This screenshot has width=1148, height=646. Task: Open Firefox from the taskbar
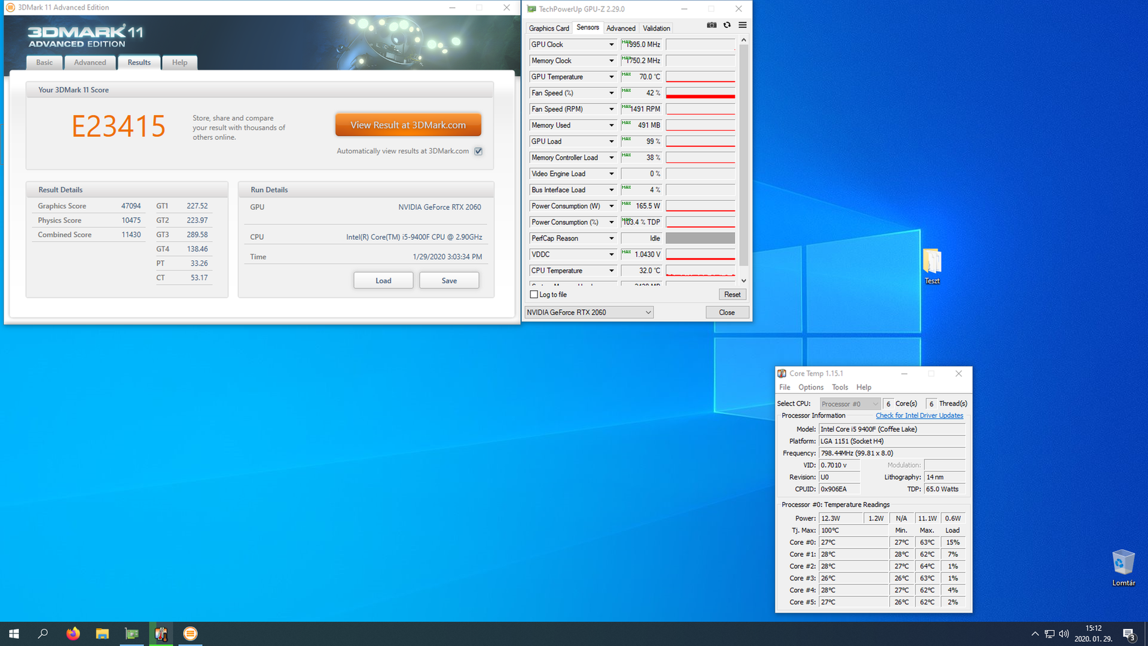(x=73, y=633)
